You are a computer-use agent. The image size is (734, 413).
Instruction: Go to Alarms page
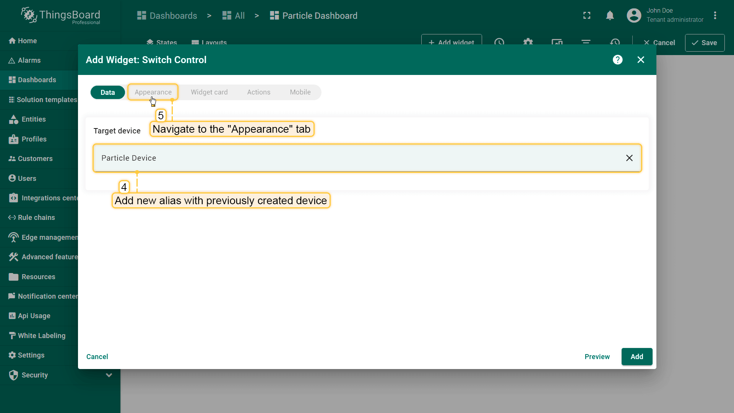(x=29, y=60)
